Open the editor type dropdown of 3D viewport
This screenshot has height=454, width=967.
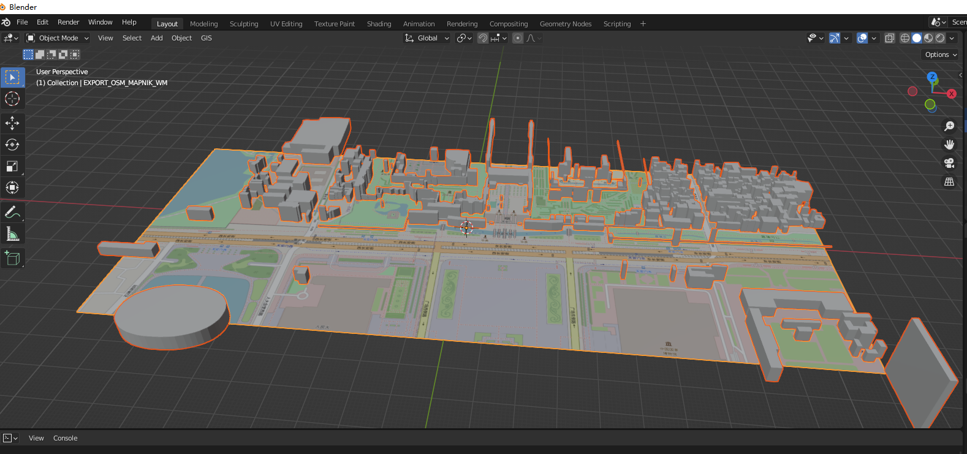point(11,38)
